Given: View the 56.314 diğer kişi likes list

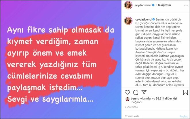Looking at the screenshot, I should tap(166, 98).
